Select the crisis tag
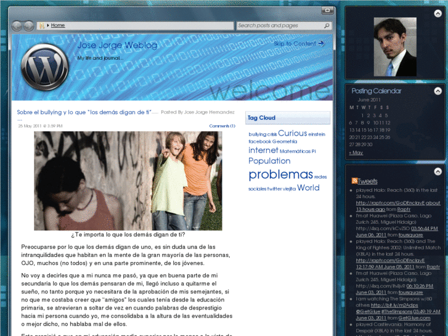Screen dimensions: 448x336 [x=272, y=134]
